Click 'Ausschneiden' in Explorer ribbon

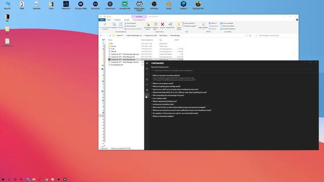pyautogui.click(x=131, y=23)
